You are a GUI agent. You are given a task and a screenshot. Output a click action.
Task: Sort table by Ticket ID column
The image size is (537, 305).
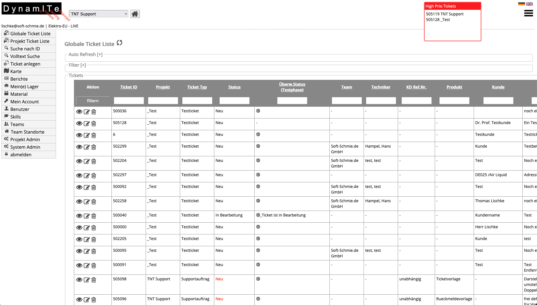[x=129, y=87]
